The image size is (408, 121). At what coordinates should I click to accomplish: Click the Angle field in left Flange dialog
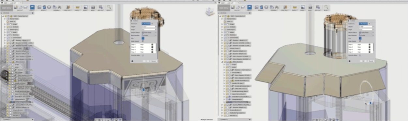point(149,30)
